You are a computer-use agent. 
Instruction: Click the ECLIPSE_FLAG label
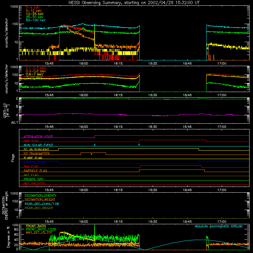pos(34,162)
